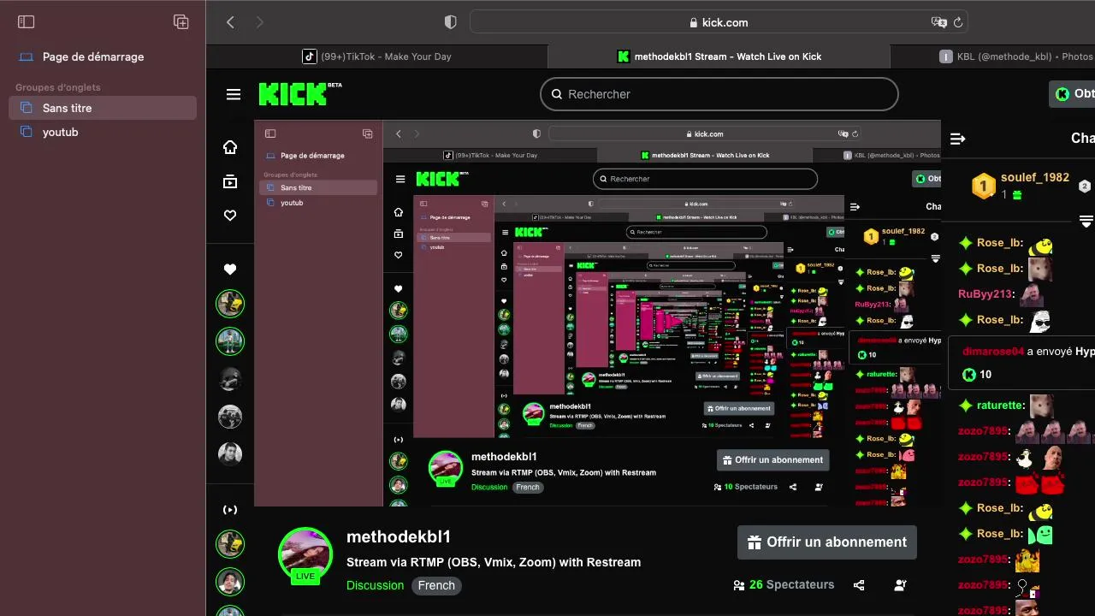
Task: Toggle the Safari sidebar visibility
Action: [26, 22]
